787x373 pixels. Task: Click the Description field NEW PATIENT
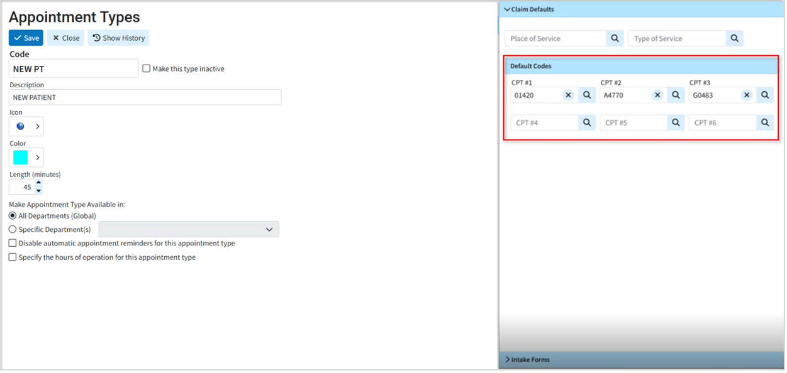point(145,97)
